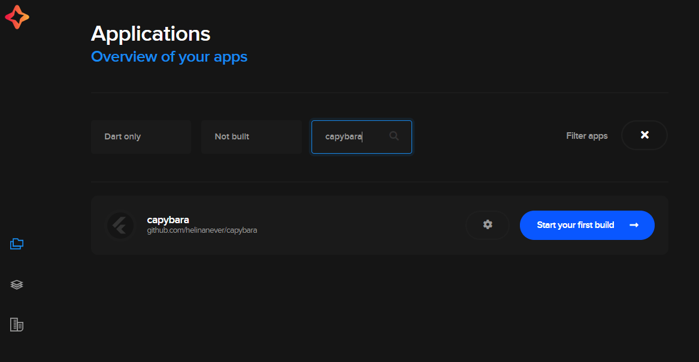Click the Applications heading
The width and height of the screenshot is (699, 362).
(151, 34)
